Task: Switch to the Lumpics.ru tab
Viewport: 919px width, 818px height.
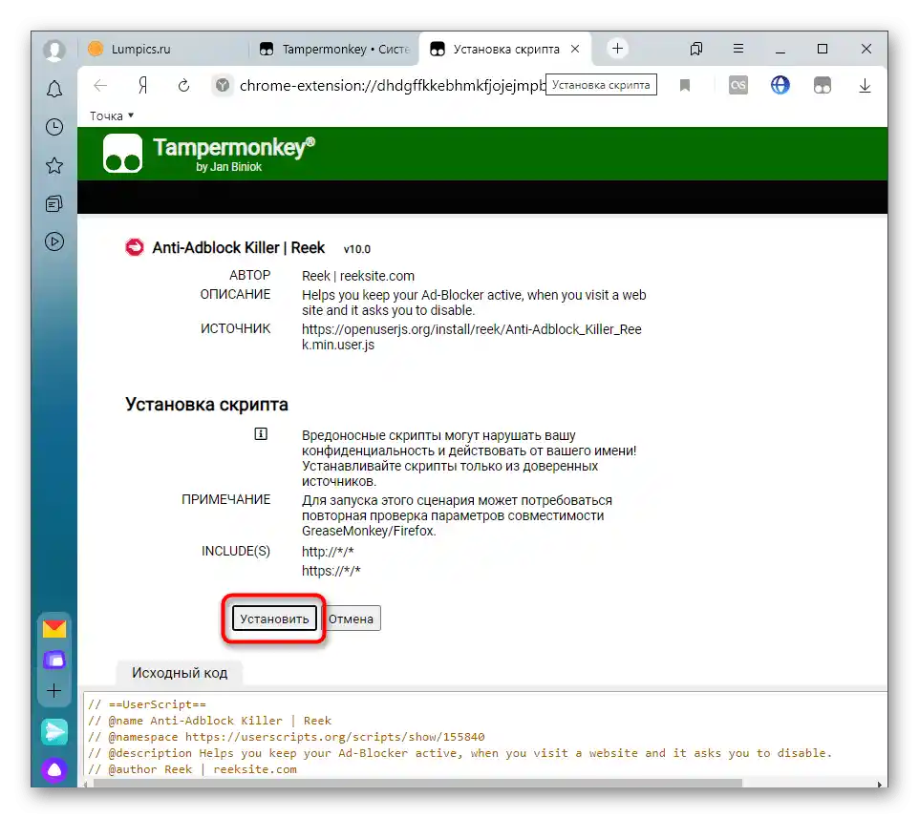Action: [163, 50]
